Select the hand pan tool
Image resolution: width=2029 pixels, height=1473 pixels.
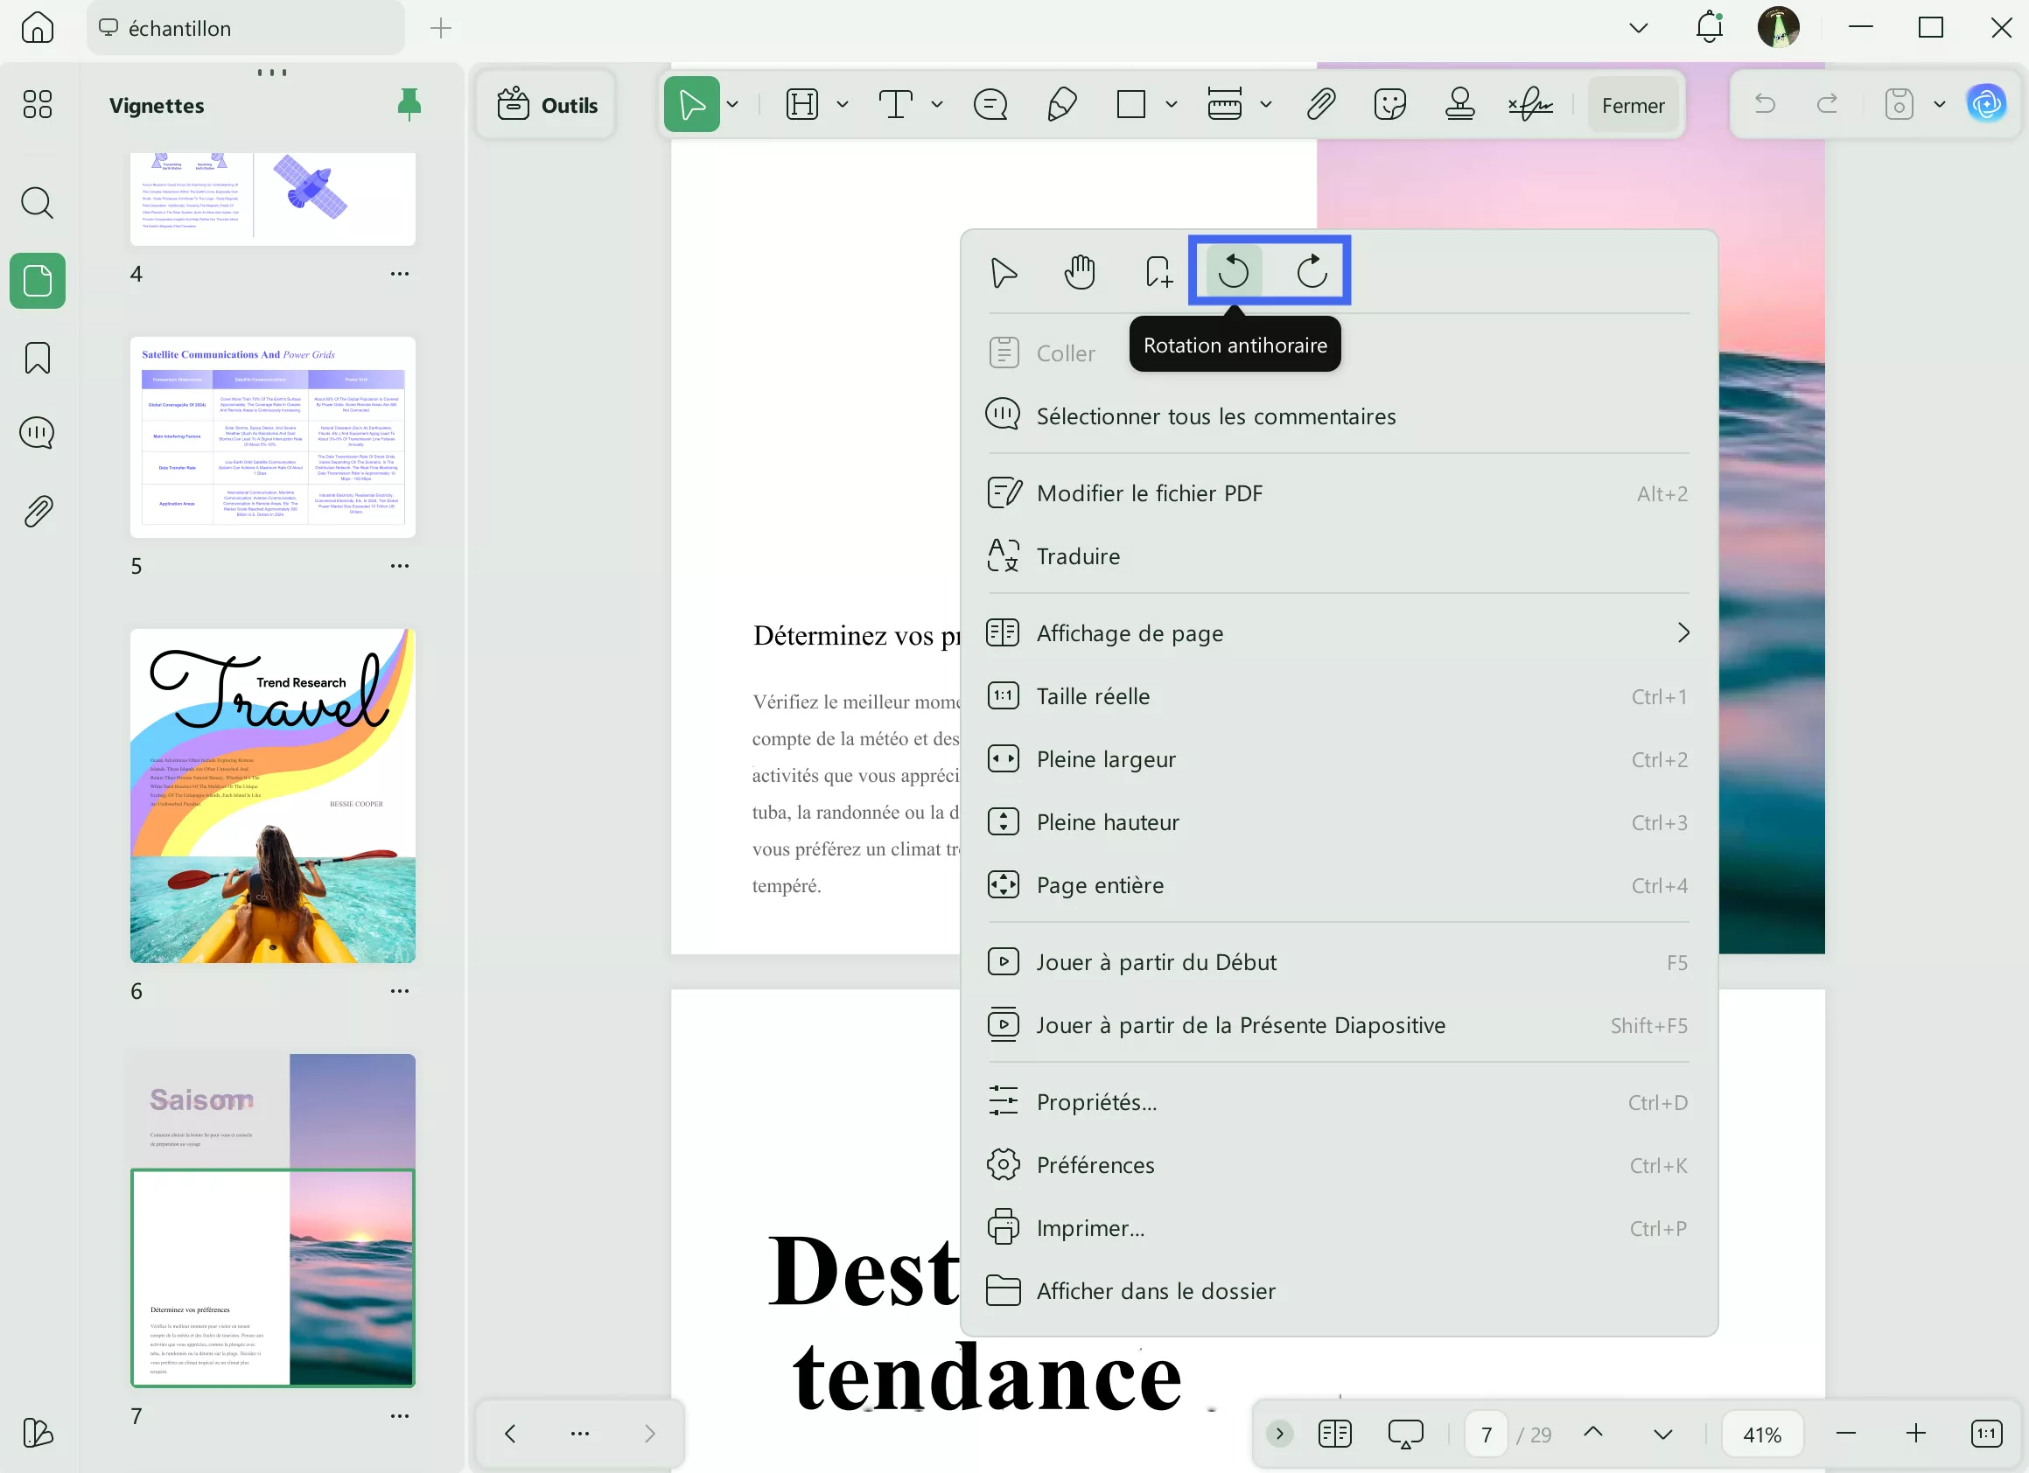pyautogui.click(x=1080, y=272)
